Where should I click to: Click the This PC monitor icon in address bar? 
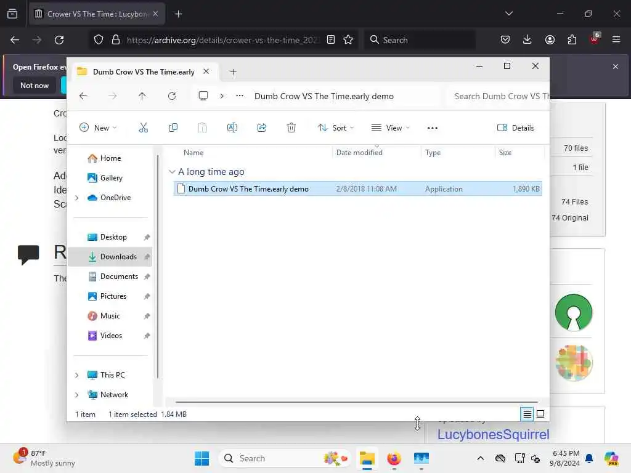coord(203,96)
